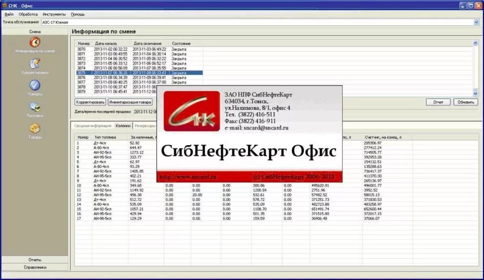Screen dimensions: 484x280
Task: Expand the Смена sidebar section
Action: pos(35,32)
